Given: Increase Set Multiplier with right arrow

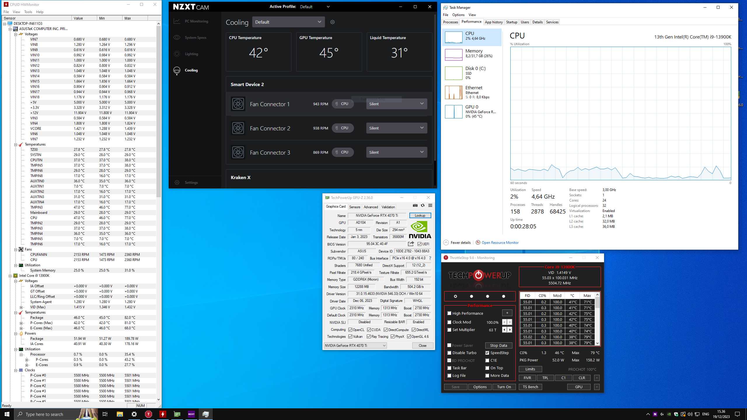Looking at the screenshot, I should tap(510, 330).
